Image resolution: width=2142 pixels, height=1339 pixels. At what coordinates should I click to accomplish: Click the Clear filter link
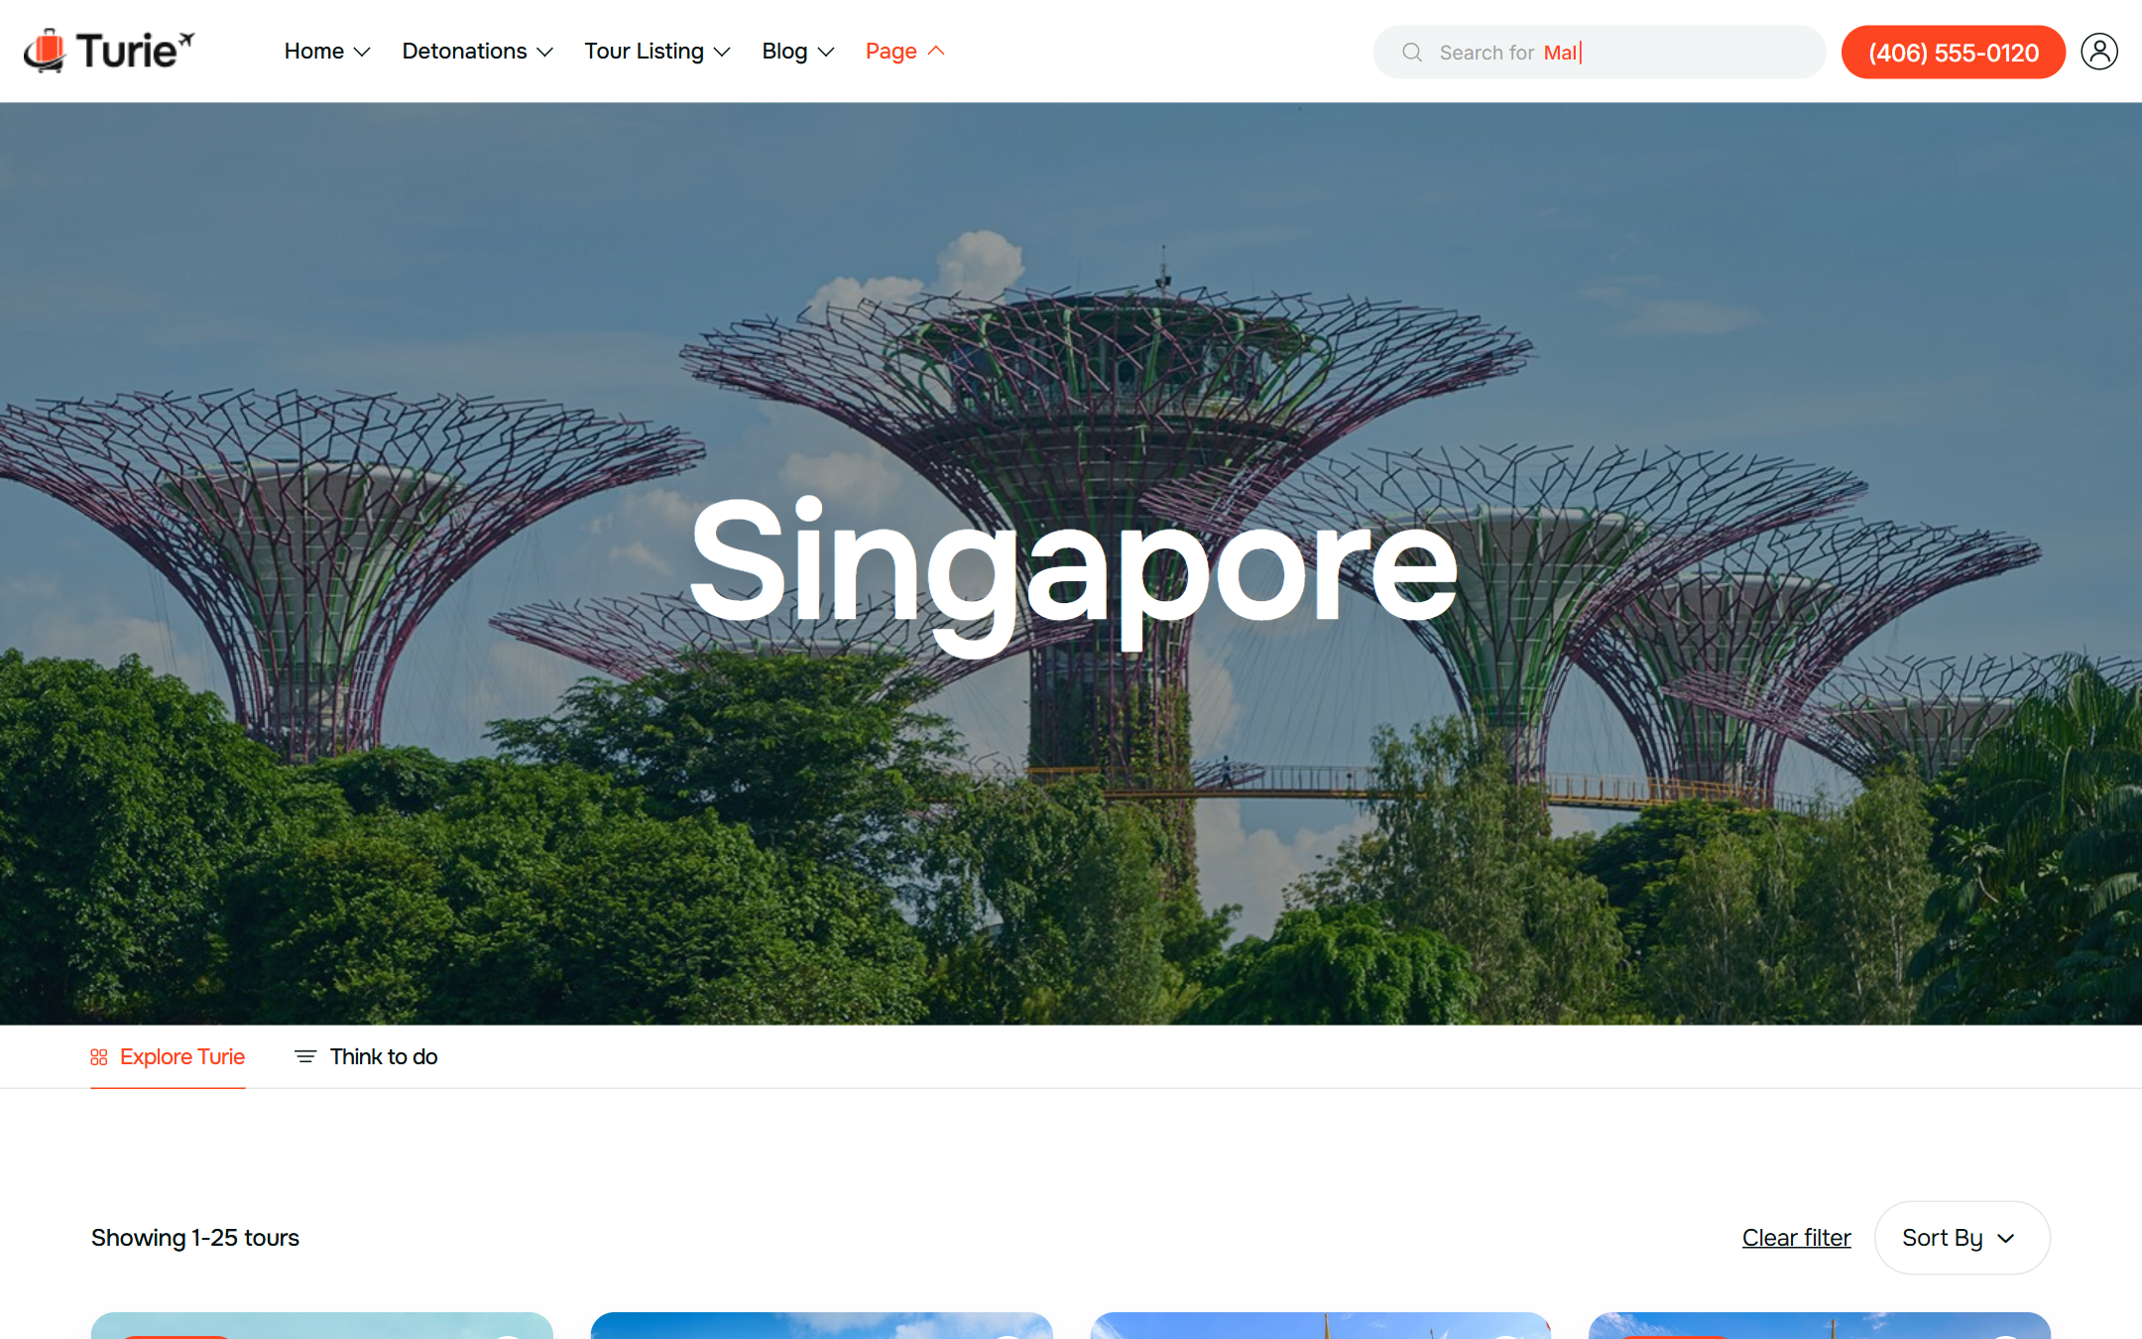click(x=1796, y=1238)
